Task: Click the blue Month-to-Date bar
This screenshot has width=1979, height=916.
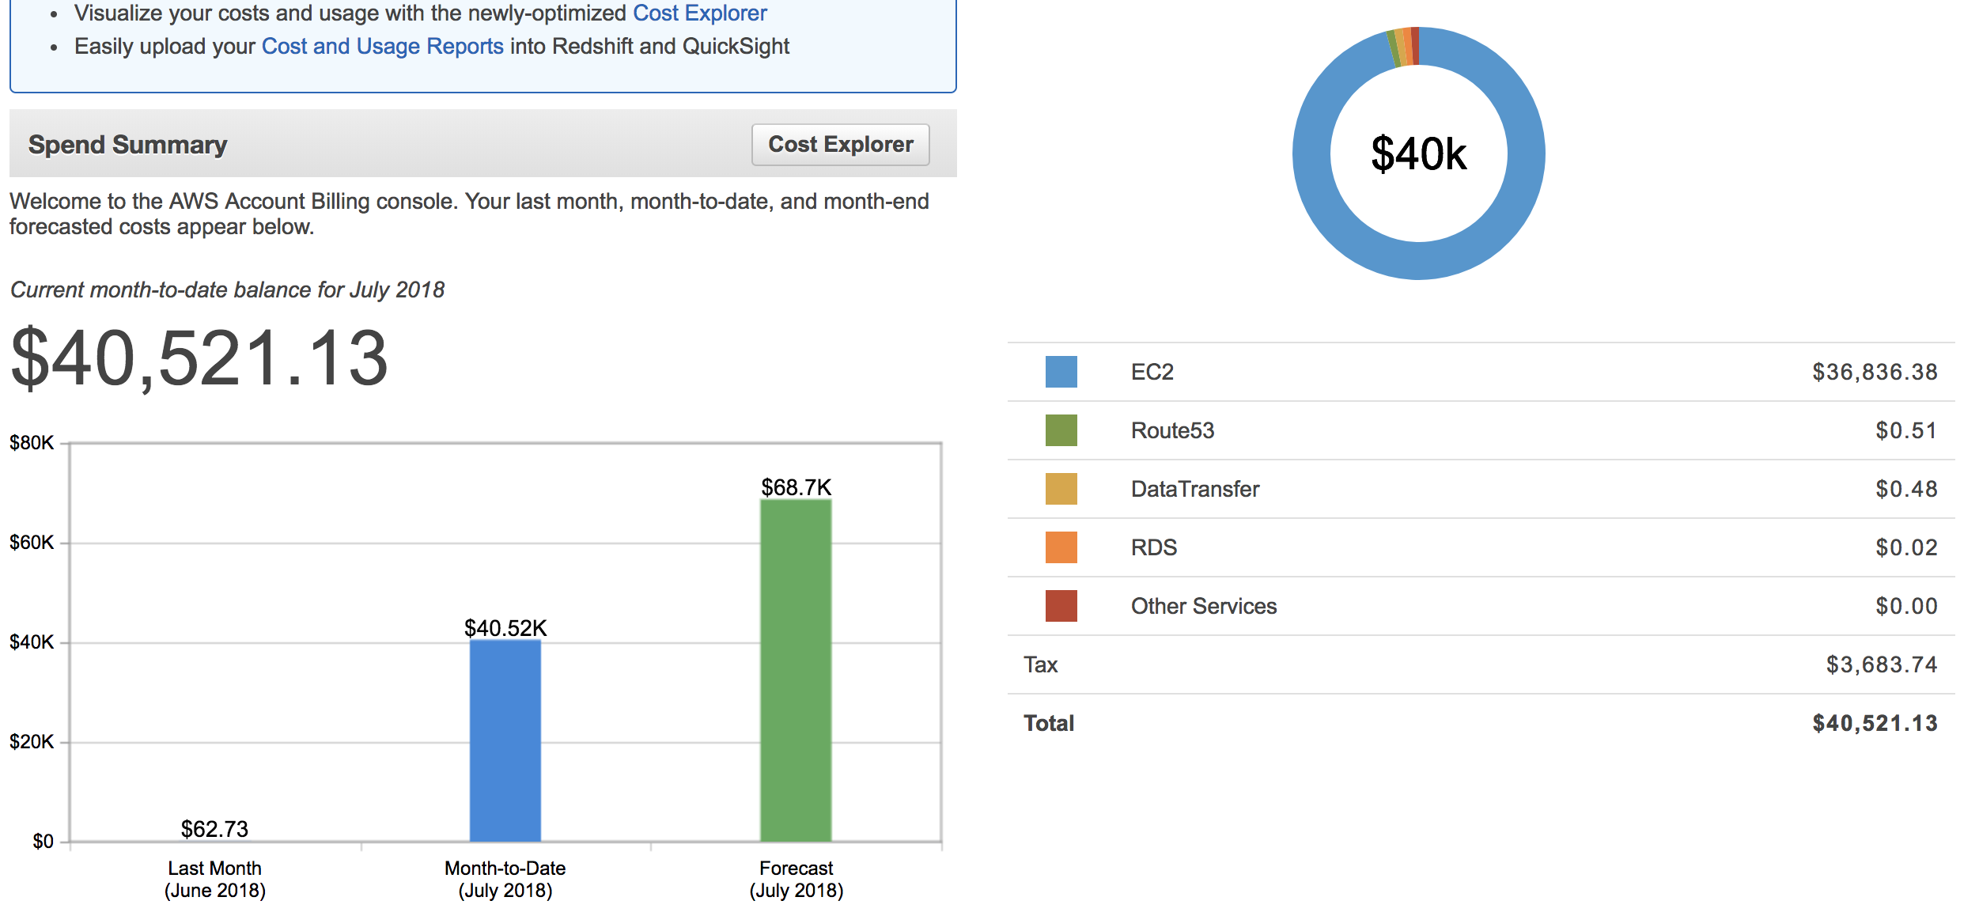Action: tap(505, 740)
